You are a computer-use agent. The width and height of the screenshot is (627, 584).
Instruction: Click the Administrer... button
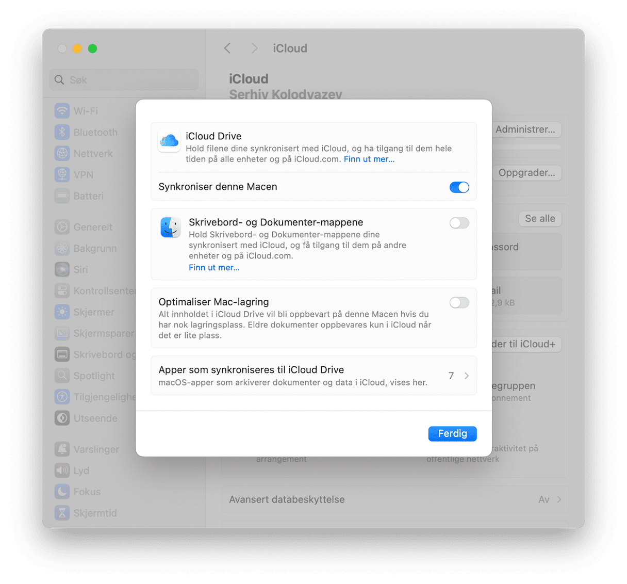[x=525, y=129]
